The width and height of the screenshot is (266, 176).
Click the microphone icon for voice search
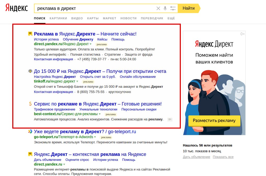point(165,8)
